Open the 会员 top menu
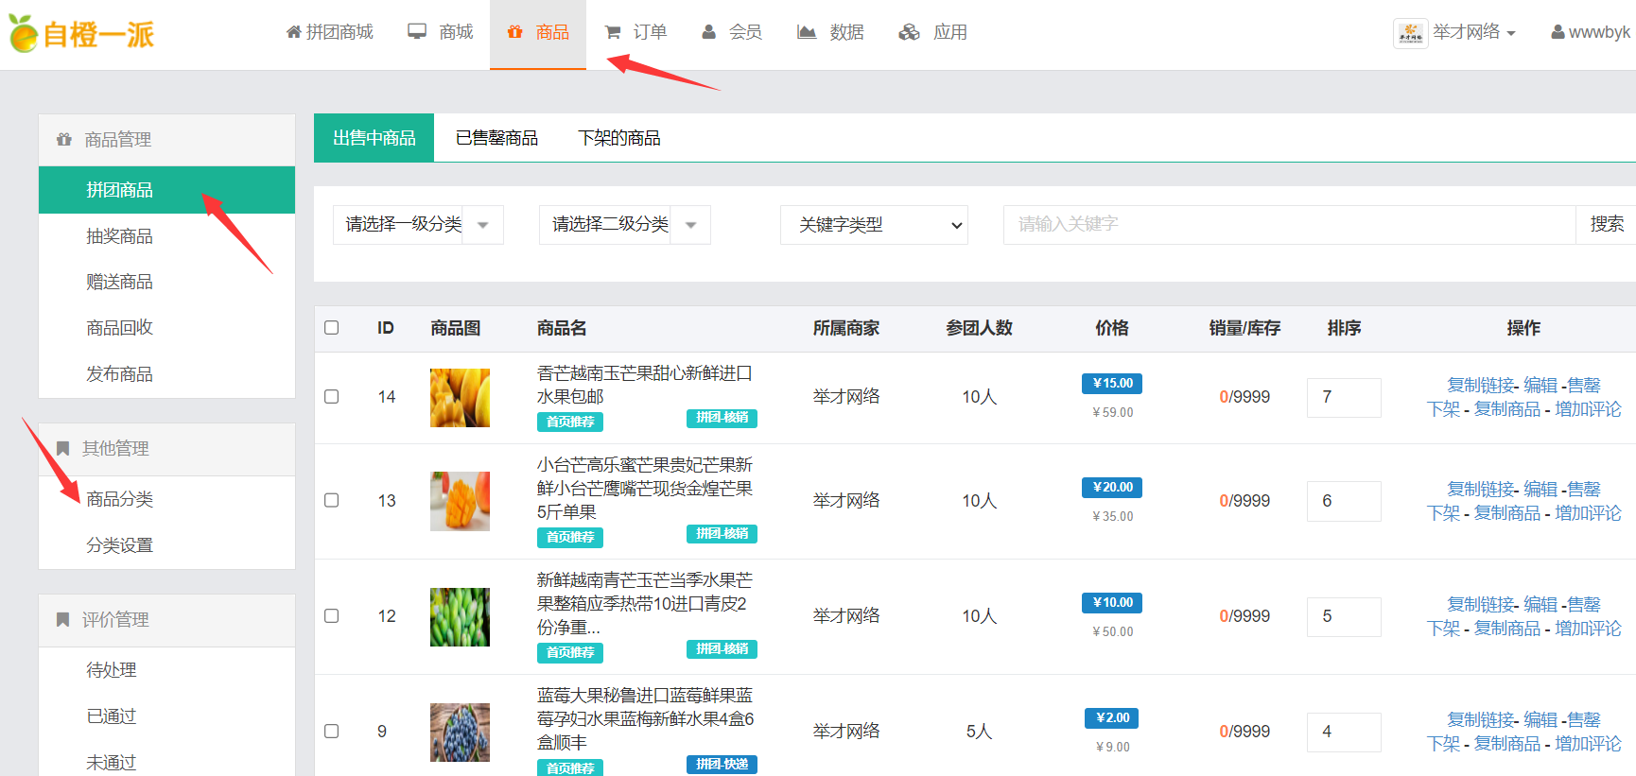 click(x=732, y=32)
